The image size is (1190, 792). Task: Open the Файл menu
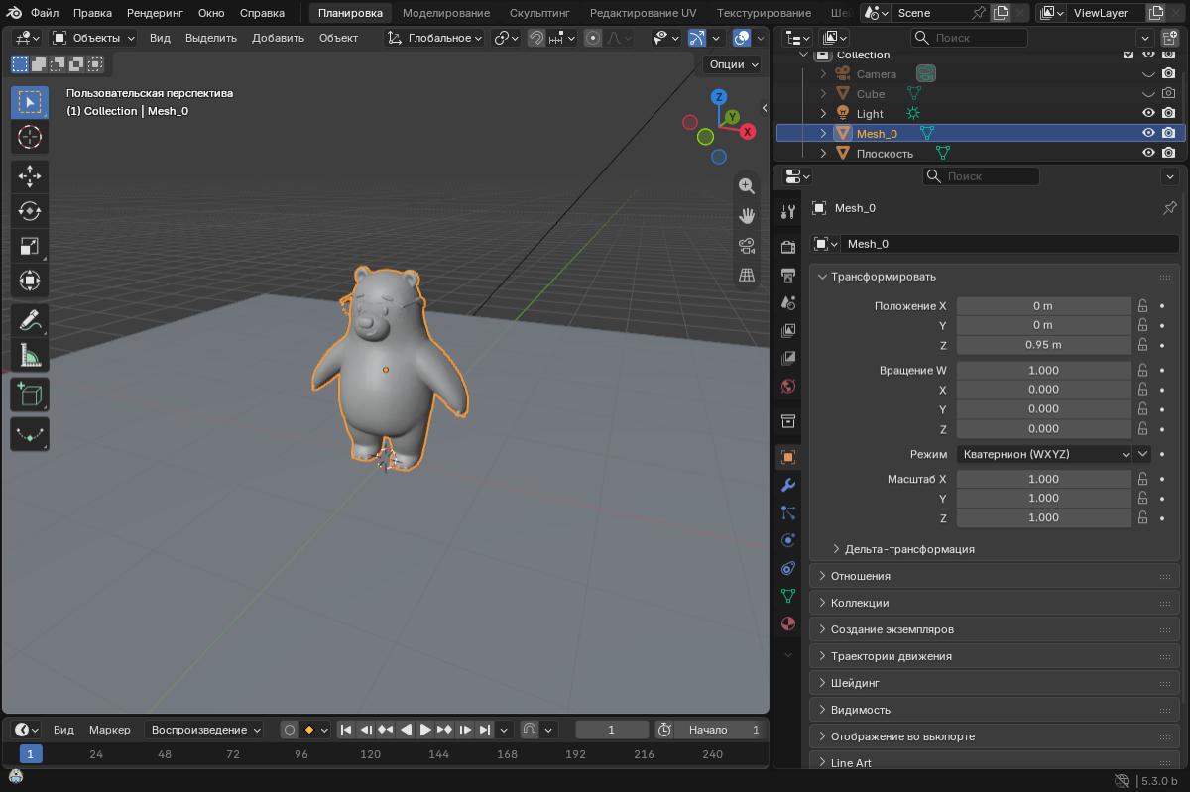45,14
